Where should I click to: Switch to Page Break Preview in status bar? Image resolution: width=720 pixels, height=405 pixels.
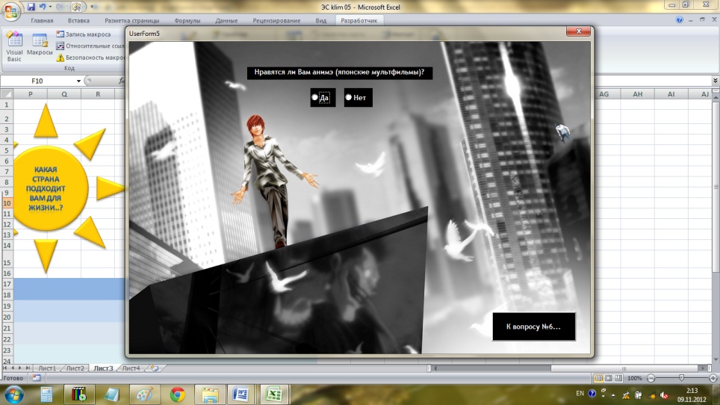point(618,378)
